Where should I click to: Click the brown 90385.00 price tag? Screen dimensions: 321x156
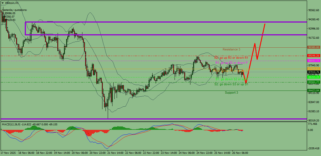[x=314, y=47]
